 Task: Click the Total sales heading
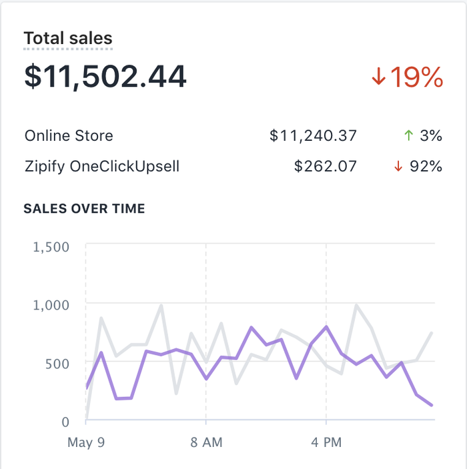coord(68,39)
